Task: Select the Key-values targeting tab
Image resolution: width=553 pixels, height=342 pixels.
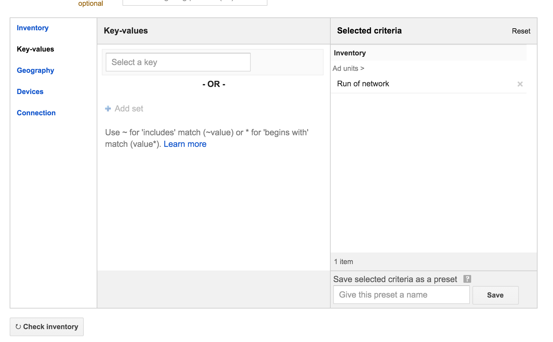Action: pyautogui.click(x=35, y=49)
